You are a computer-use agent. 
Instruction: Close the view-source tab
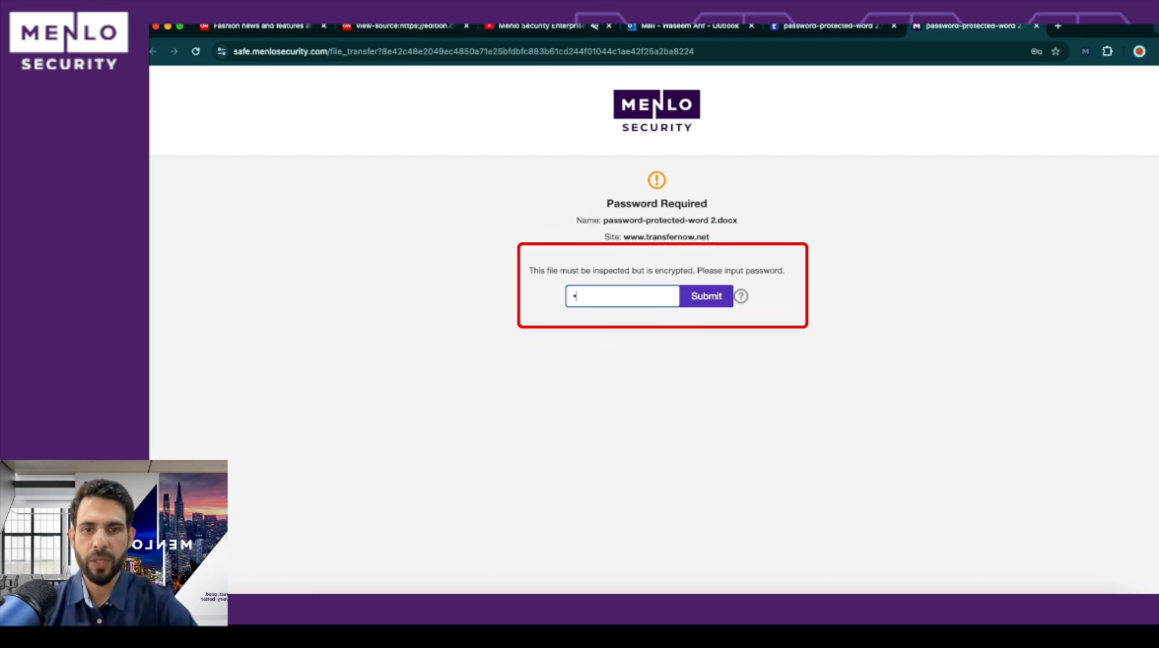(466, 26)
